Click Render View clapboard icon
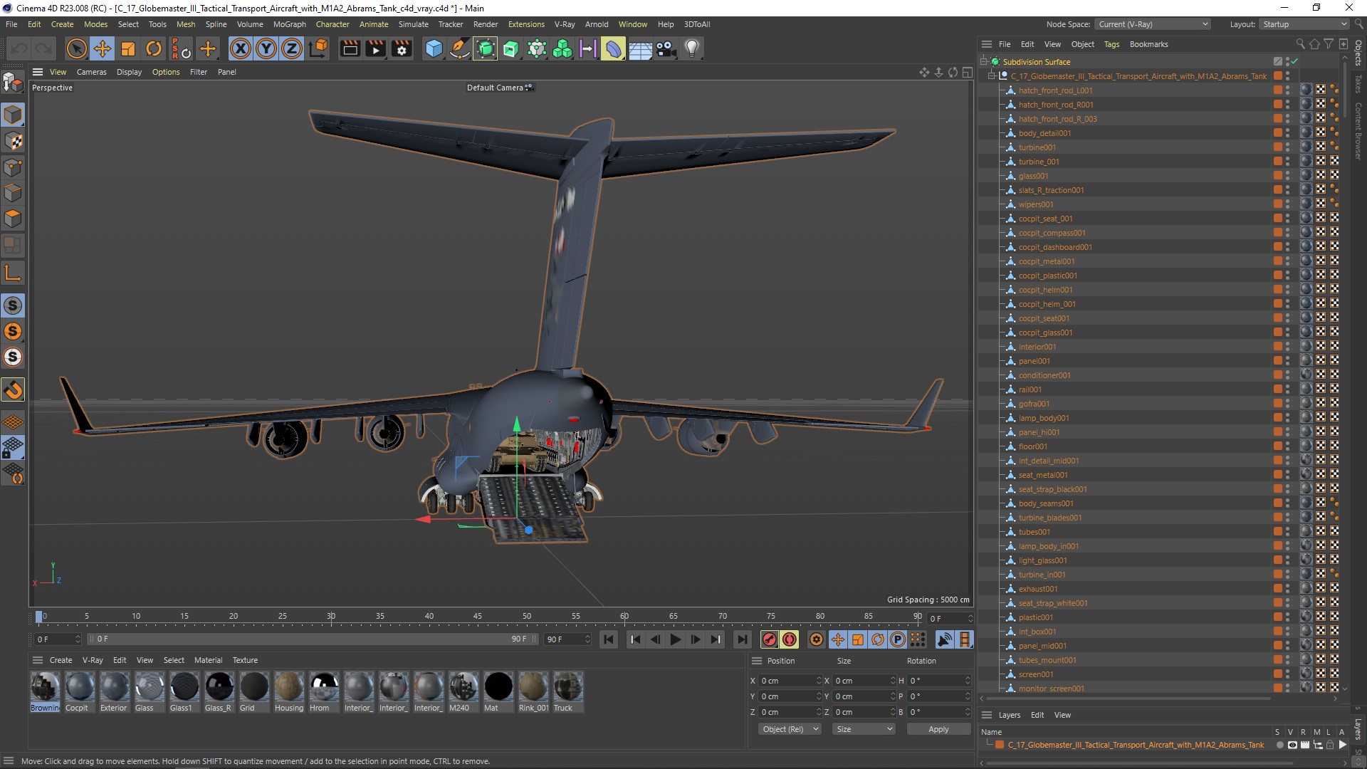 pyautogui.click(x=350, y=48)
